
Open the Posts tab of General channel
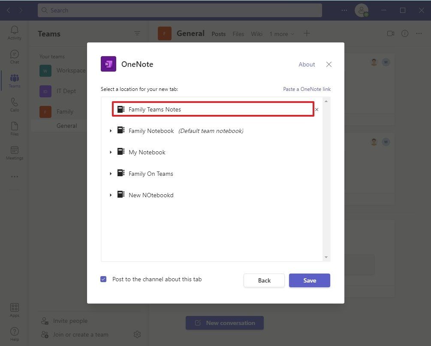coord(218,33)
